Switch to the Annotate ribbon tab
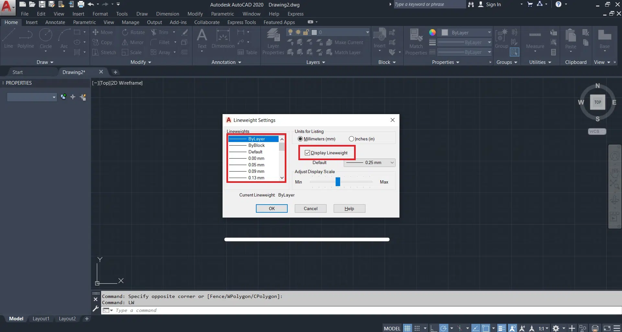The width and height of the screenshot is (622, 332). click(x=55, y=22)
